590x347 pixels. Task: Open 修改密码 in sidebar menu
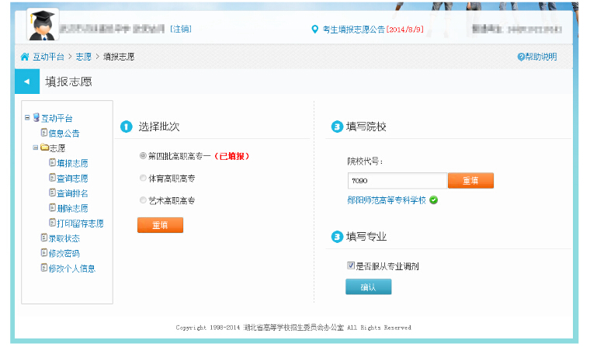[64, 253]
